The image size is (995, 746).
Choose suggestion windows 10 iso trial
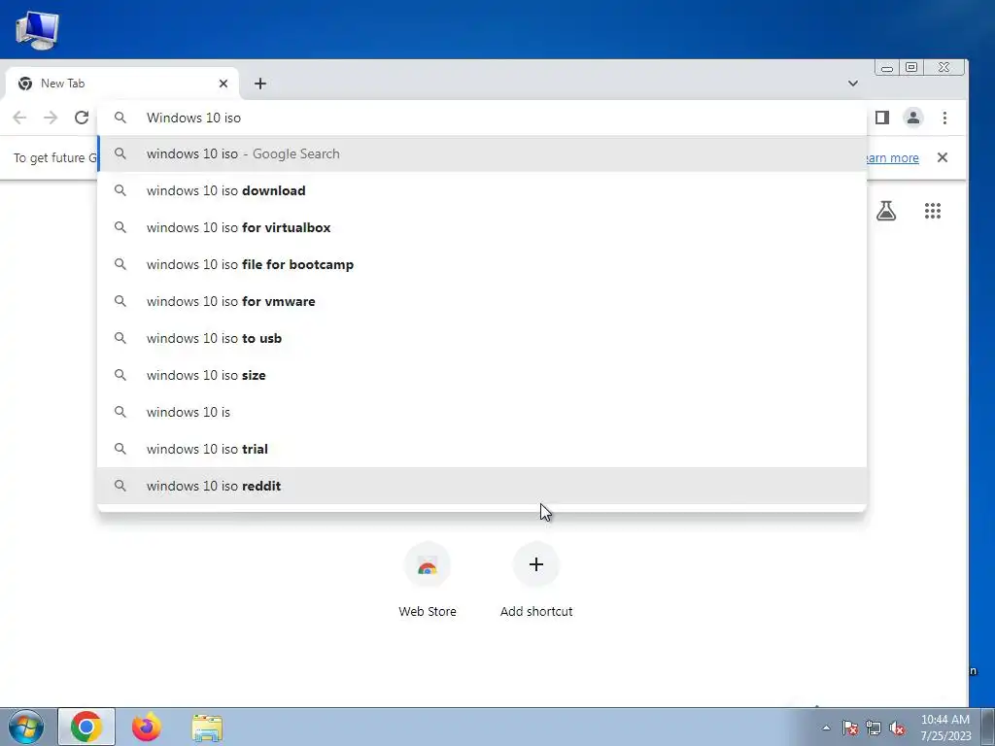(x=482, y=449)
